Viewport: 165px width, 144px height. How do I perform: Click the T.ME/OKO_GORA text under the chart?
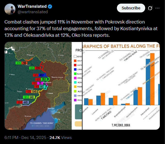coord(121,125)
